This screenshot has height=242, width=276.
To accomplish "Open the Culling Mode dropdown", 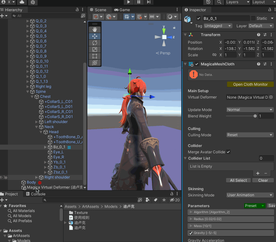I will click(250, 135).
